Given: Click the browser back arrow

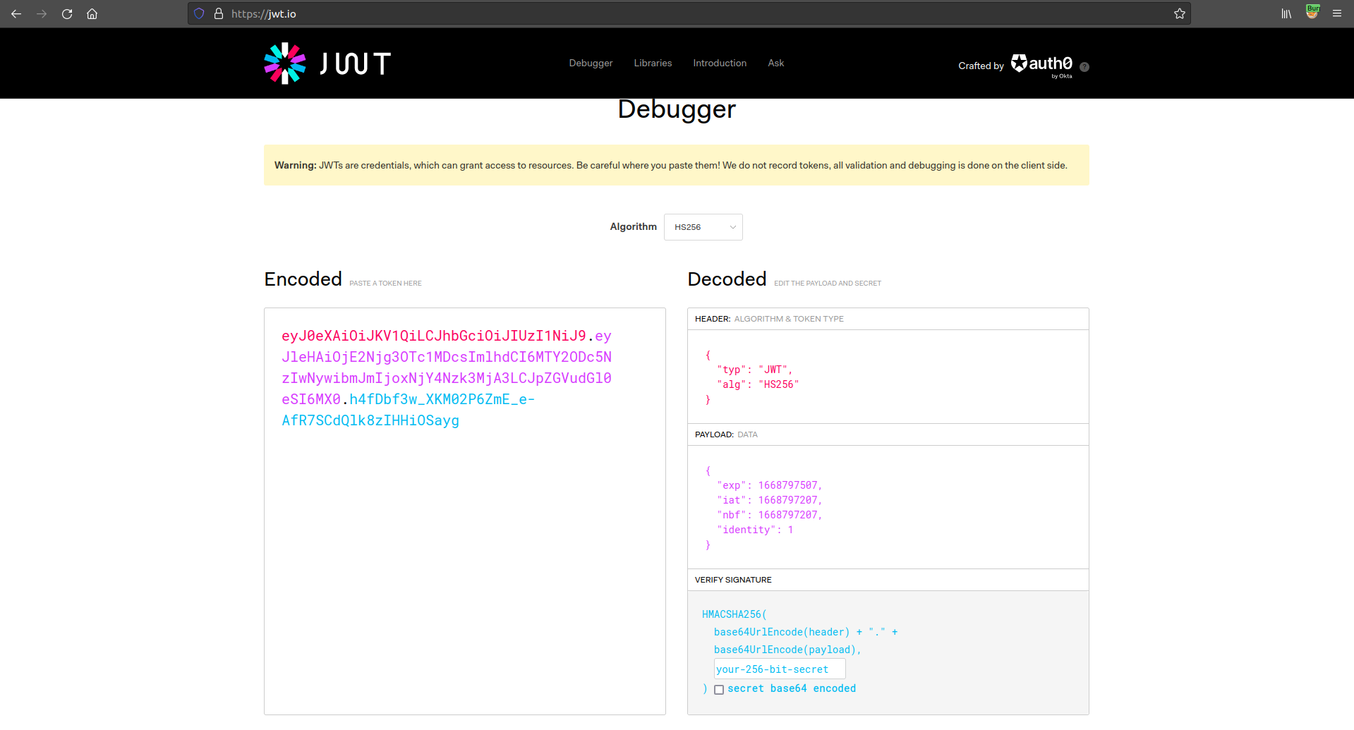Looking at the screenshot, I should click(x=16, y=14).
